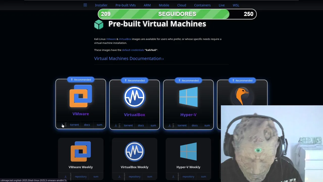Click Recommended badge on Hyper-V card
The image size is (323, 182).
coord(189,80)
